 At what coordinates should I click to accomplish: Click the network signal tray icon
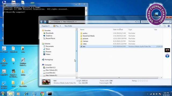tap(151, 94)
